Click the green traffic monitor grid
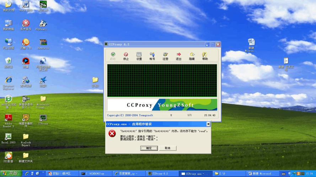The image size is (316, 177). [162, 80]
